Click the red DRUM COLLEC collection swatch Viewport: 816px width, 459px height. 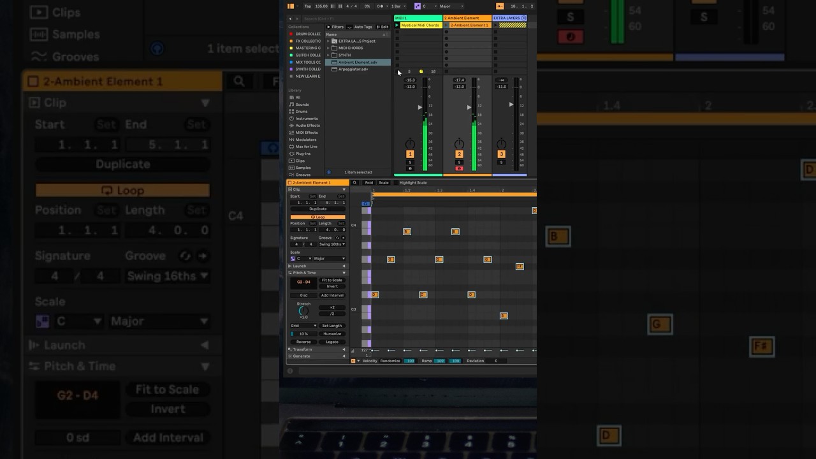coord(291,34)
